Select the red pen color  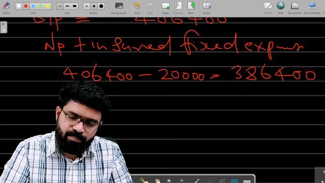coord(26,6)
